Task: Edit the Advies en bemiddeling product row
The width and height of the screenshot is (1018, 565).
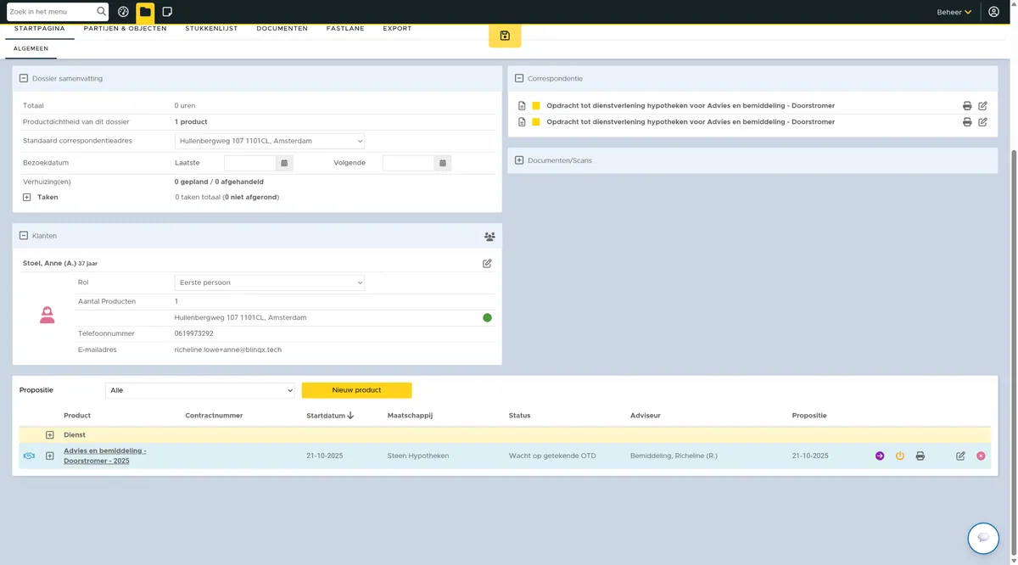Action: (960, 456)
